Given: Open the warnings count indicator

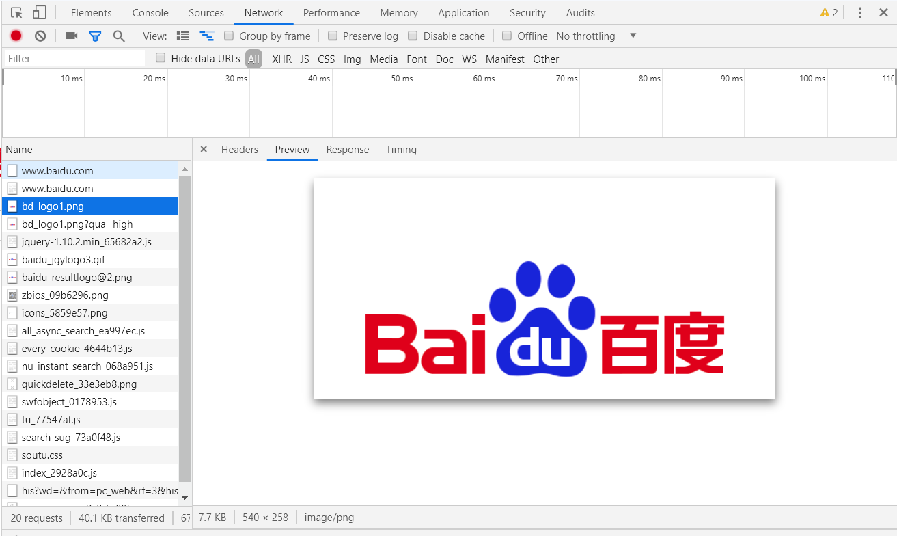Looking at the screenshot, I should (x=829, y=12).
